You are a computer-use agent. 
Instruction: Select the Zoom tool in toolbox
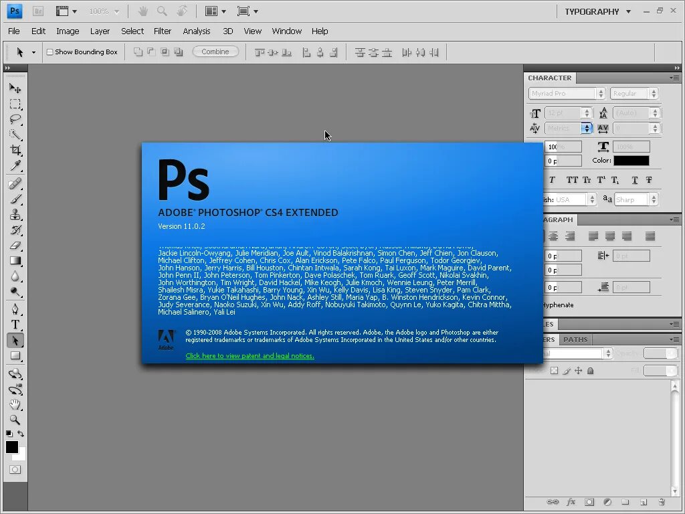point(15,420)
